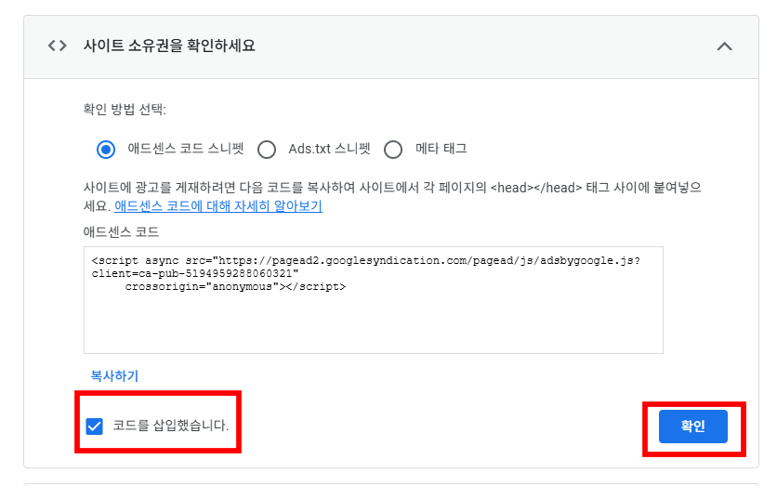Click the blue 확인 button
This screenshot has height=486, width=777.
click(x=692, y=426)
